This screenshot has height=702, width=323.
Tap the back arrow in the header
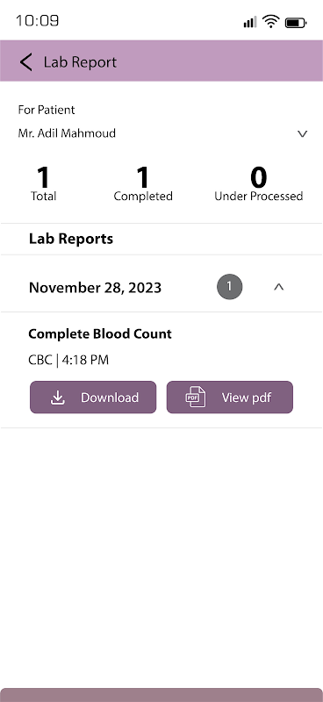26,61
